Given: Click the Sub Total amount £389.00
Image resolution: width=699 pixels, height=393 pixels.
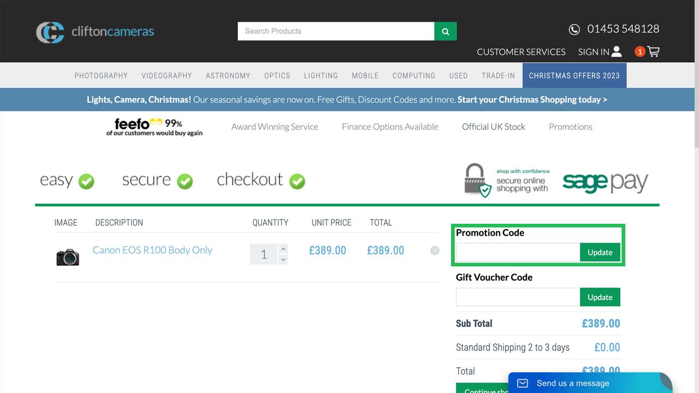Looking at the screenshot, I should click(601, 323).
